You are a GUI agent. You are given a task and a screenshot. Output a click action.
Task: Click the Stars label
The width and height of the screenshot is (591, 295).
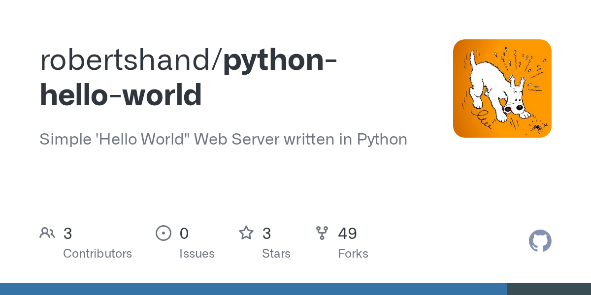[x=276, y=254]
